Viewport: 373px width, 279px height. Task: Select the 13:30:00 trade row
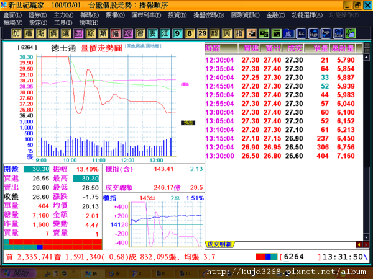(280, 156)
